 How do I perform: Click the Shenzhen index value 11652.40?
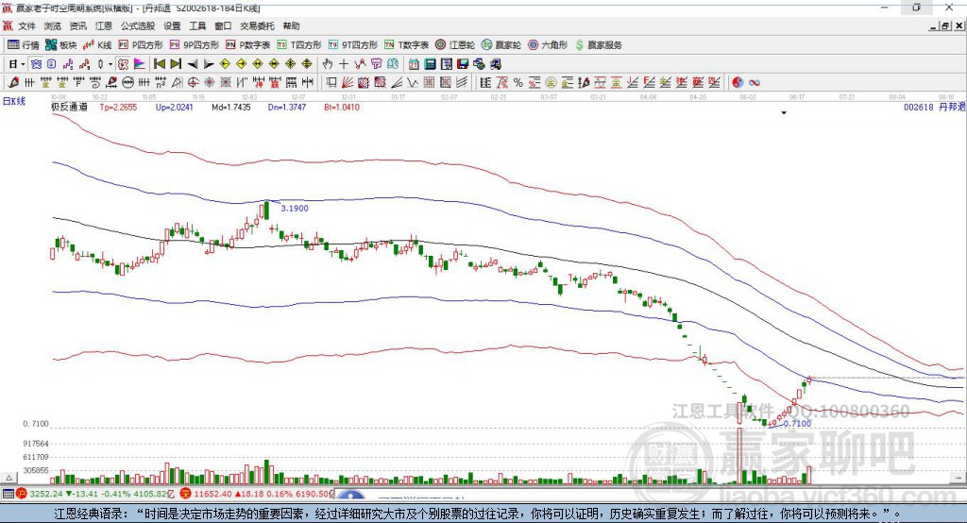click(x=212, y=494)
